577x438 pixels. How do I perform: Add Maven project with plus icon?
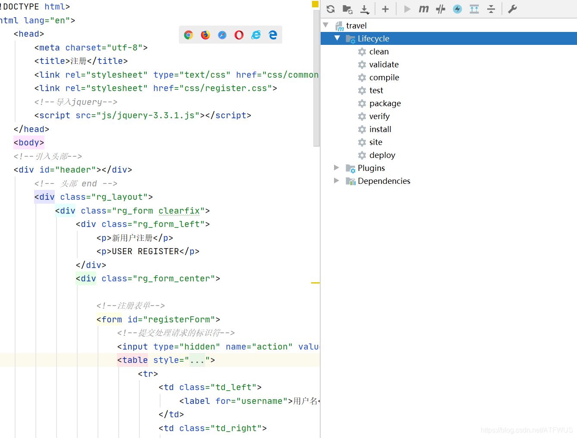385,9
